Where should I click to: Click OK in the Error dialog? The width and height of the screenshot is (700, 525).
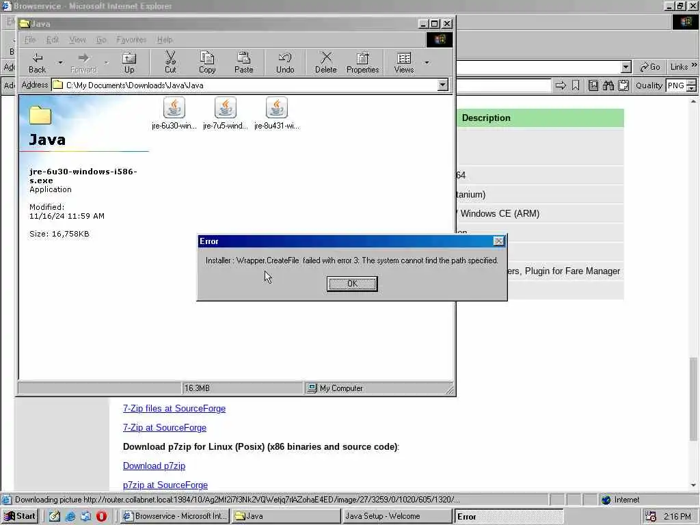352,284
